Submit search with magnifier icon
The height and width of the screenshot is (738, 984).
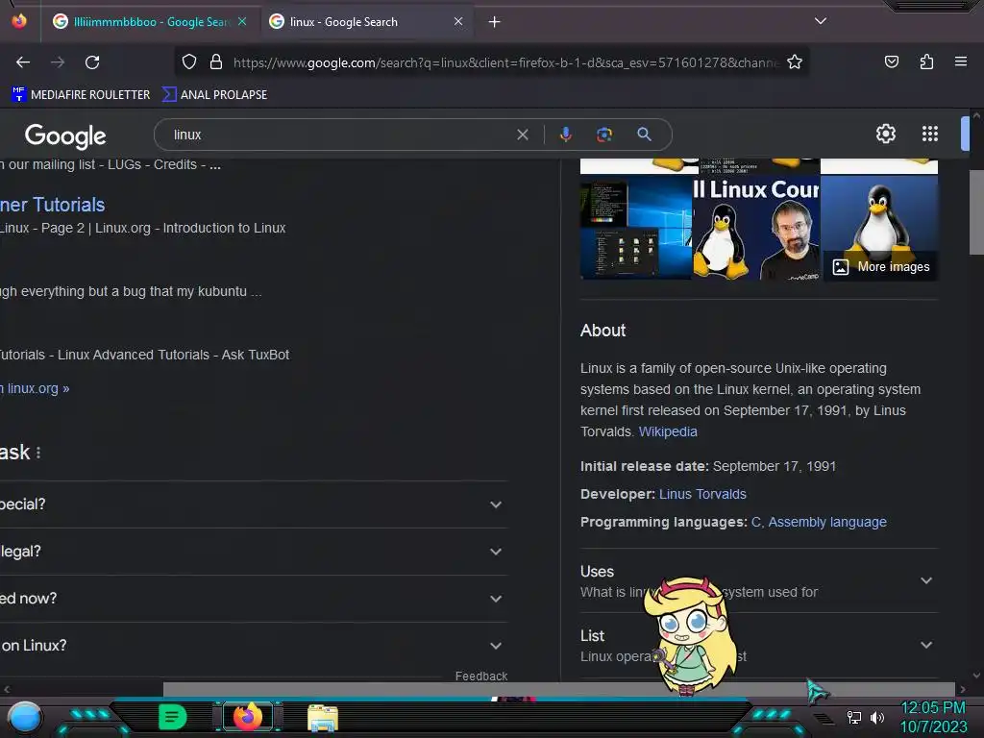click(644, 135)
